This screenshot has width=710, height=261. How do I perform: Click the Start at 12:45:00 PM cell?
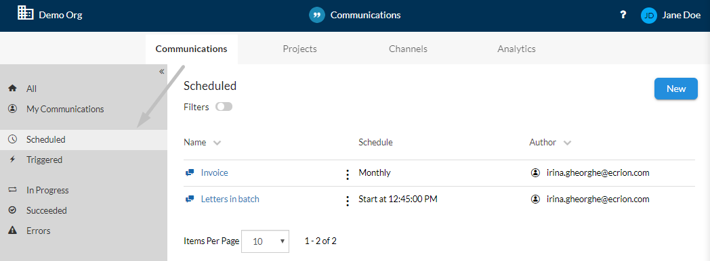tap(398, 199)
